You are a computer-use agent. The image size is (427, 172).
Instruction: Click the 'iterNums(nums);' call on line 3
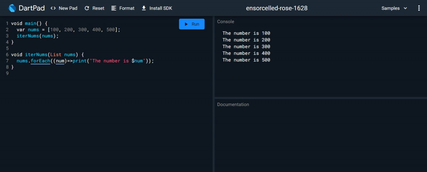pos(38,36)
